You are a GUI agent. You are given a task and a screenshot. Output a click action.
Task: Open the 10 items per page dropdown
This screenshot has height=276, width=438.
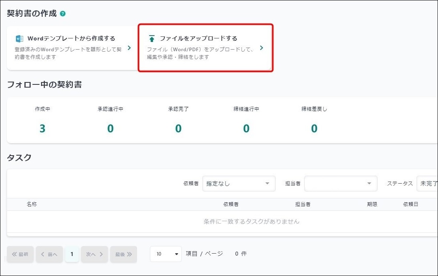[x=166, y=254]
